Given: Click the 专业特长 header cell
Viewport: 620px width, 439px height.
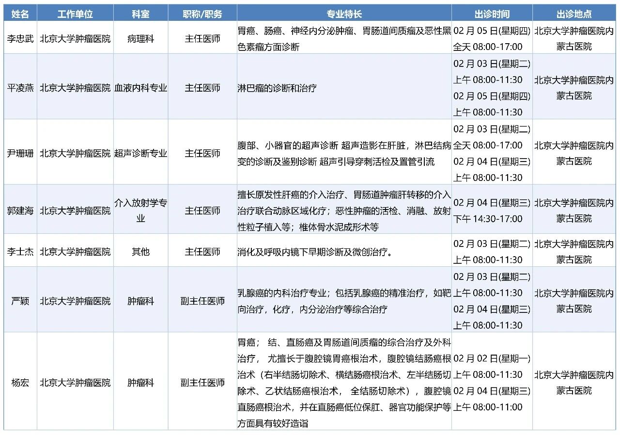Looking at the screenshot, I should (x=344, y=14).
